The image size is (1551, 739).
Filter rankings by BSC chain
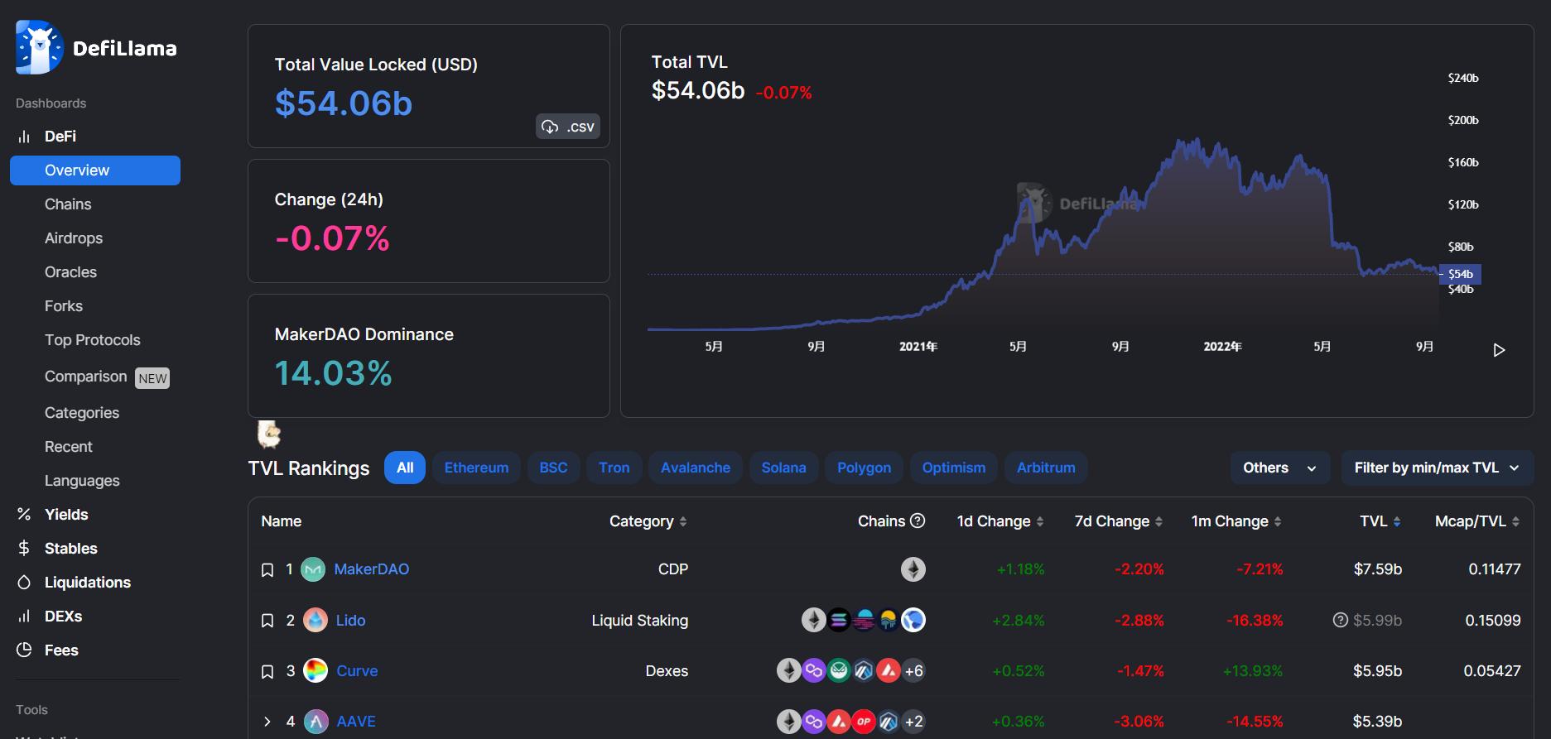point(553,468)
